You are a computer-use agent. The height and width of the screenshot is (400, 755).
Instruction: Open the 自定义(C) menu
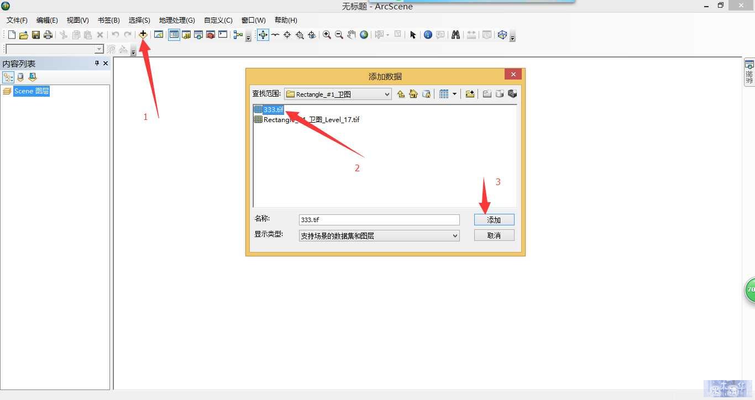point(218,20)
